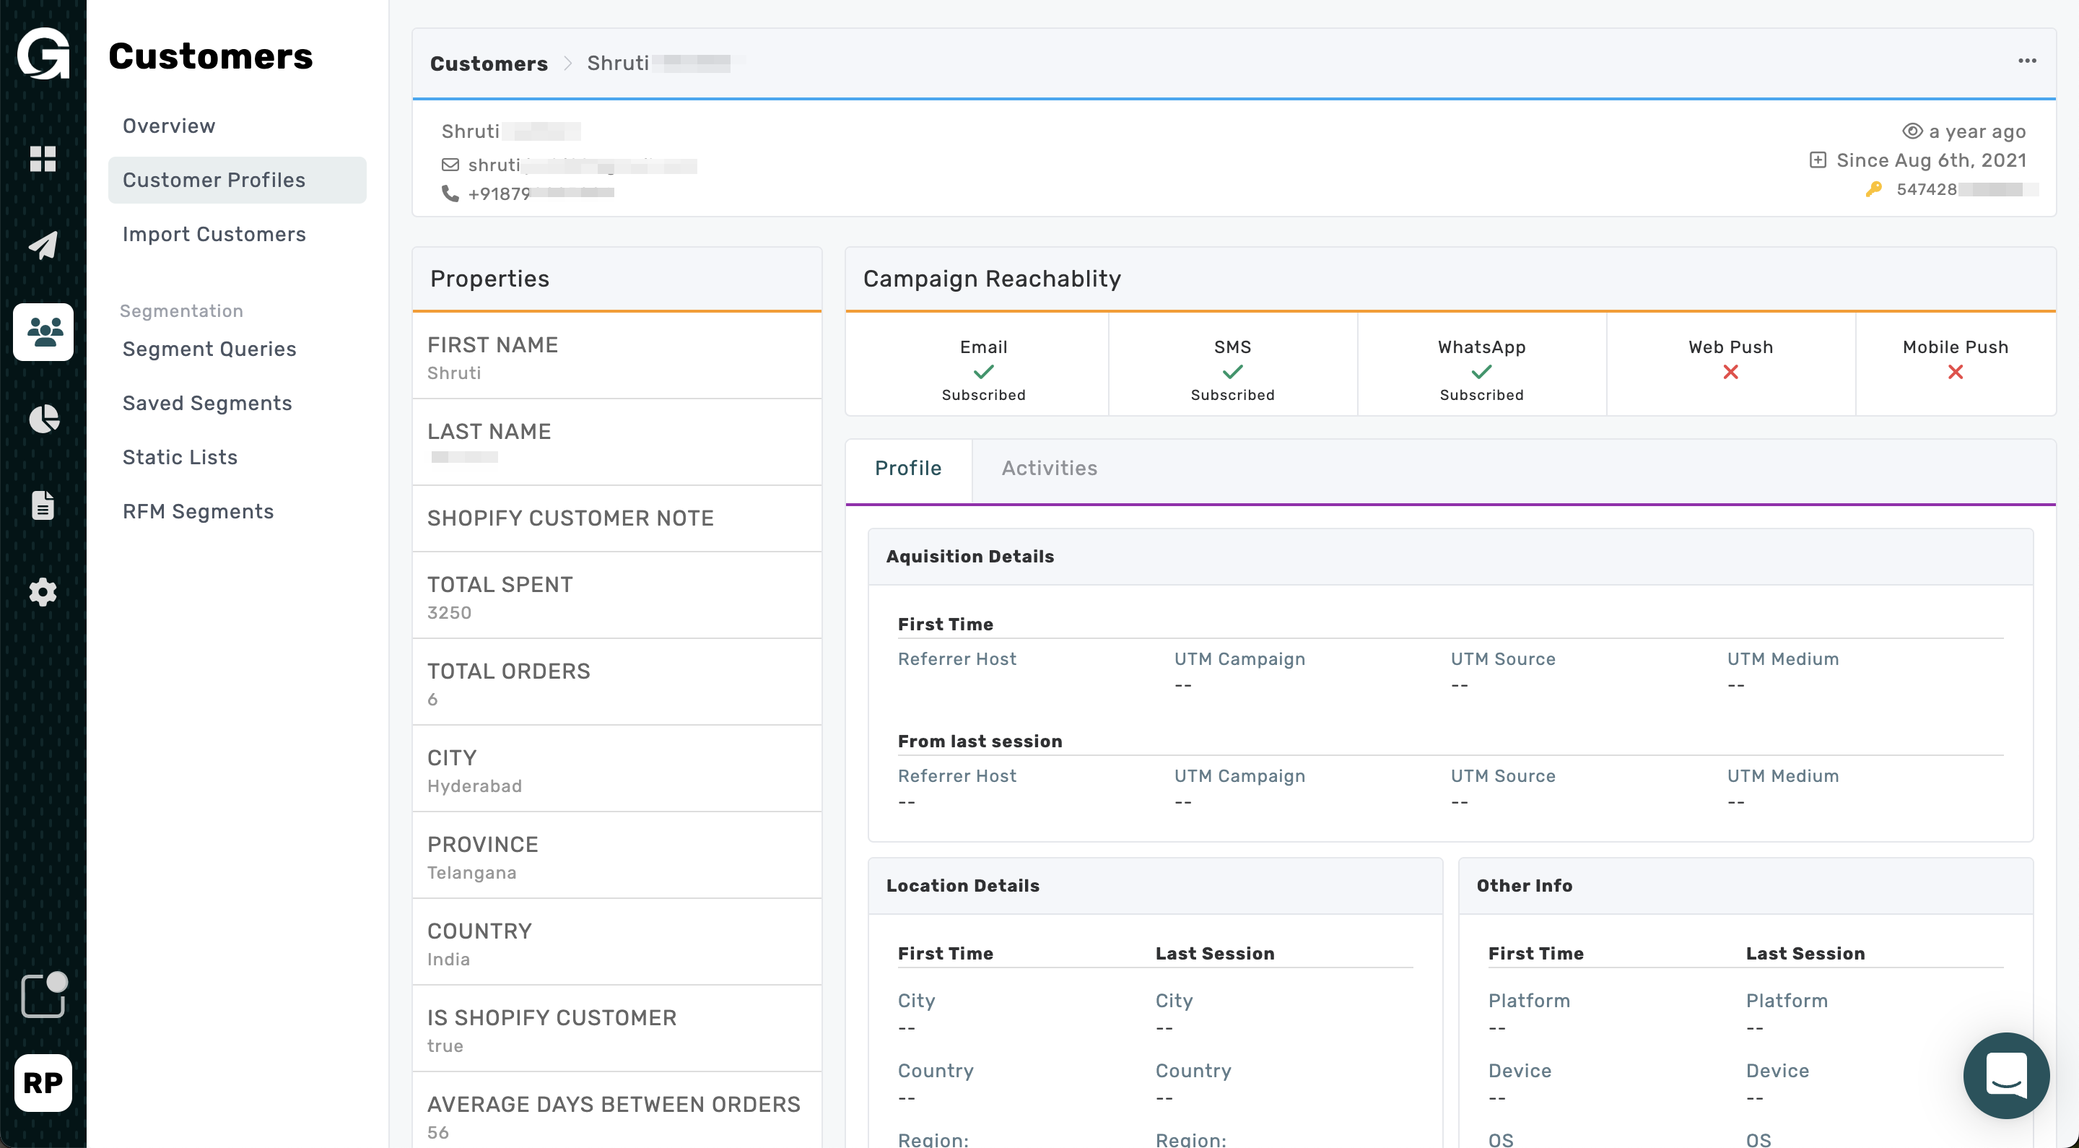Open RFM Segments menu item

click(198, 511)
